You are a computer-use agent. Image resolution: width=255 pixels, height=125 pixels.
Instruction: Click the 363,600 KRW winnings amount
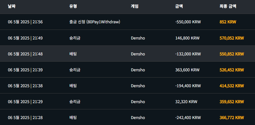point(187,70)
